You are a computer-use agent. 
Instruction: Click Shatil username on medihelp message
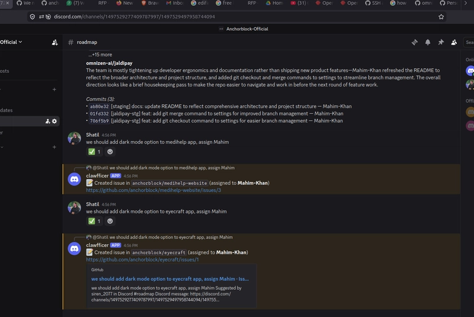[92, 135]
